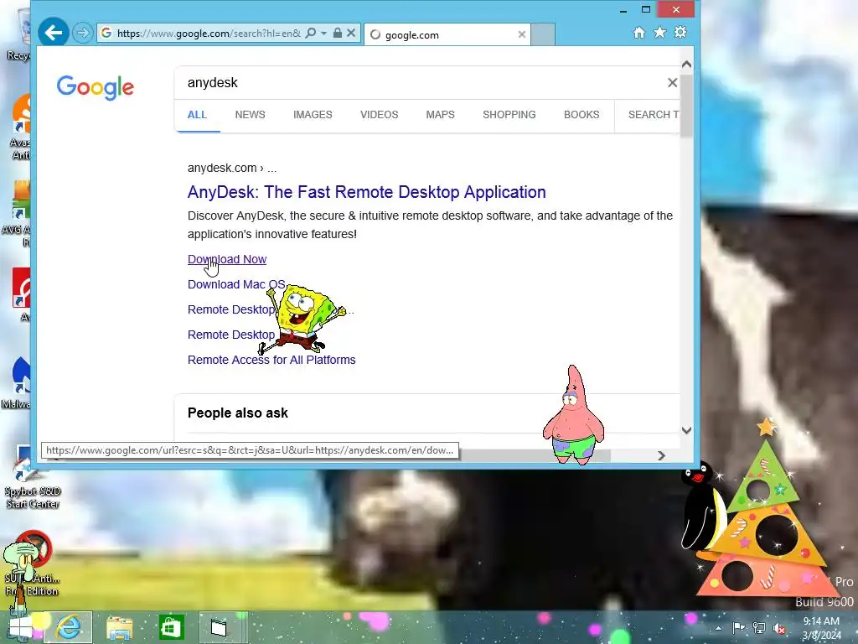Click the taskbar window icon next to Store

pyautogui.click(x=219, y=627)
